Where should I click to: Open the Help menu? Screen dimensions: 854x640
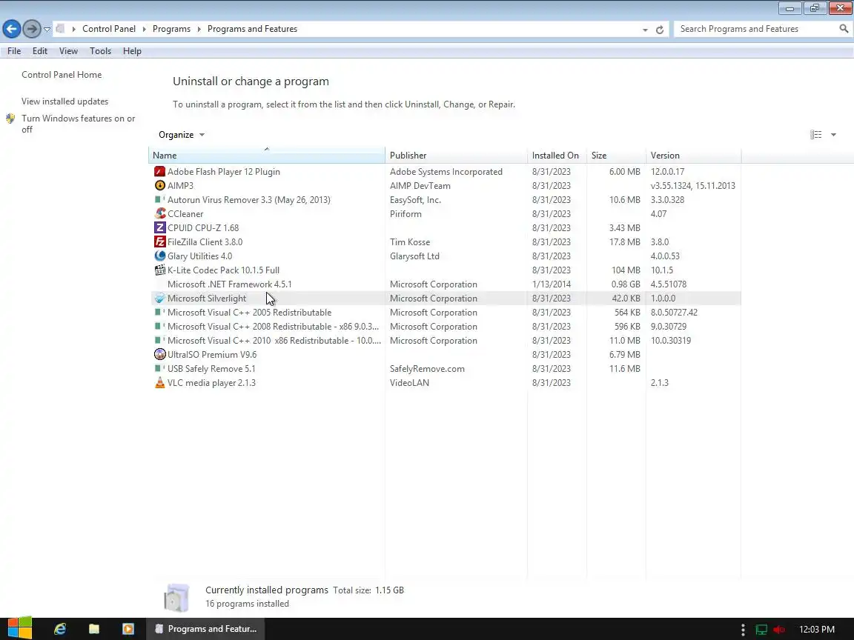[x=132, y=51]
